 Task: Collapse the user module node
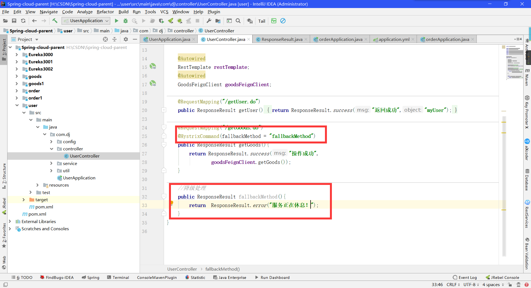(17, 105)
